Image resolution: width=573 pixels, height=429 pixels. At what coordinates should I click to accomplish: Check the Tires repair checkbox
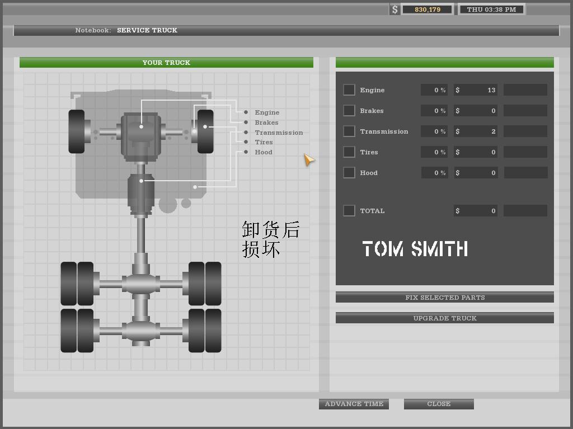point(349,152)
